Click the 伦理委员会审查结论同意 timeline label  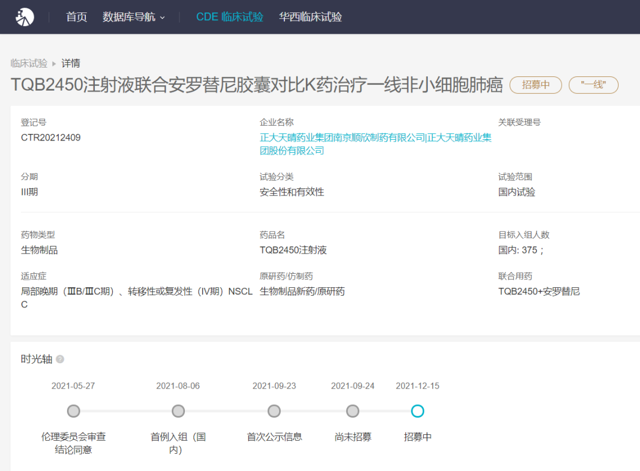73,443
